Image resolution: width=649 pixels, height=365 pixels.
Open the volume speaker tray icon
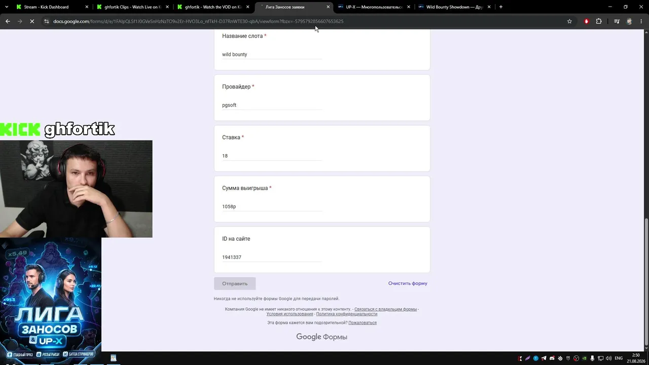(608, 358)
